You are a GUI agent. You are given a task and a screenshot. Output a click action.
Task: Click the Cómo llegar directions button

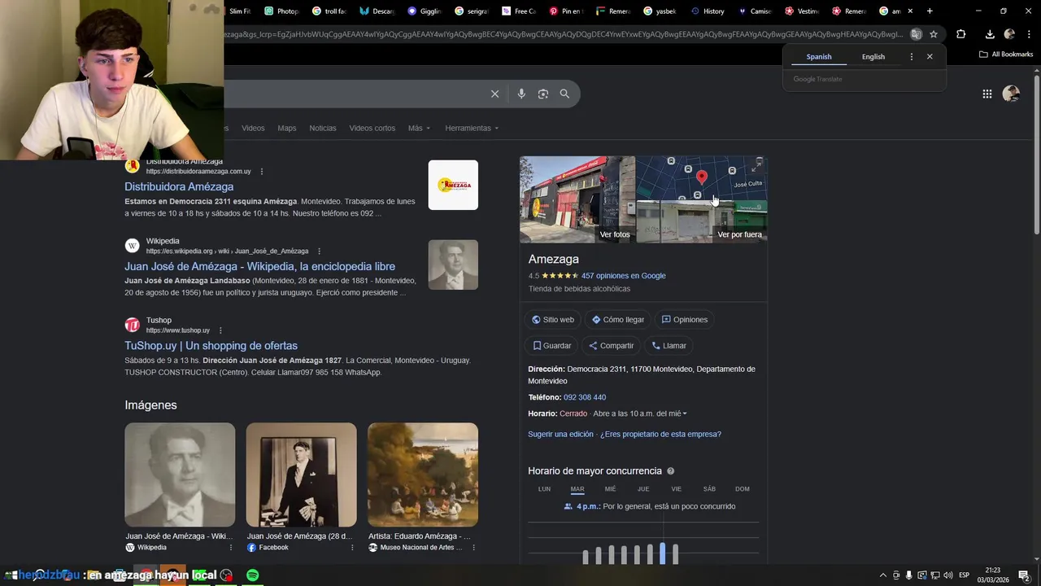pyautogui.click(x=618, y=320)
